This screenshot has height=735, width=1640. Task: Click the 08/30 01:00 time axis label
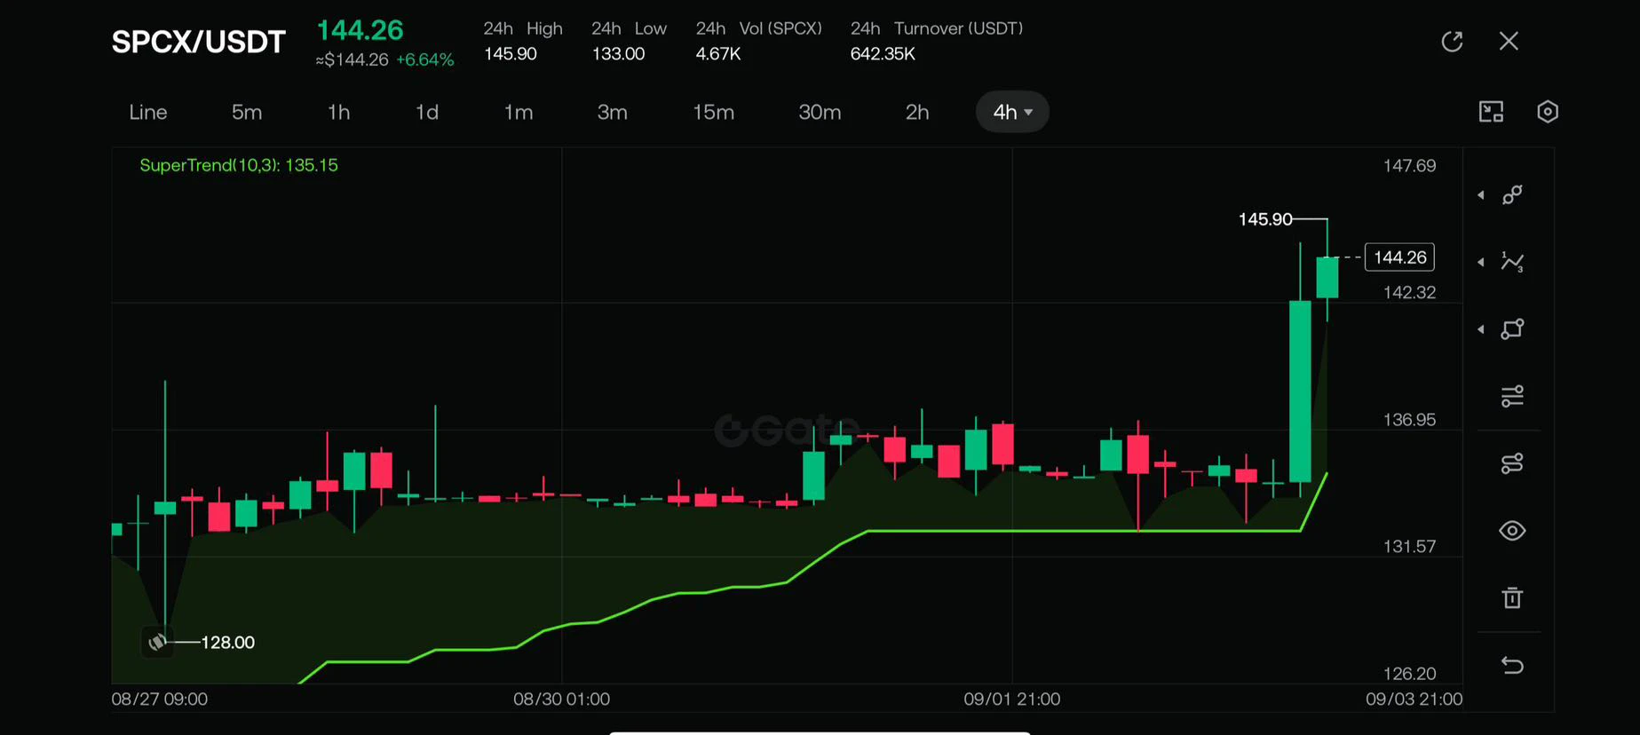(x=562, y=699)
